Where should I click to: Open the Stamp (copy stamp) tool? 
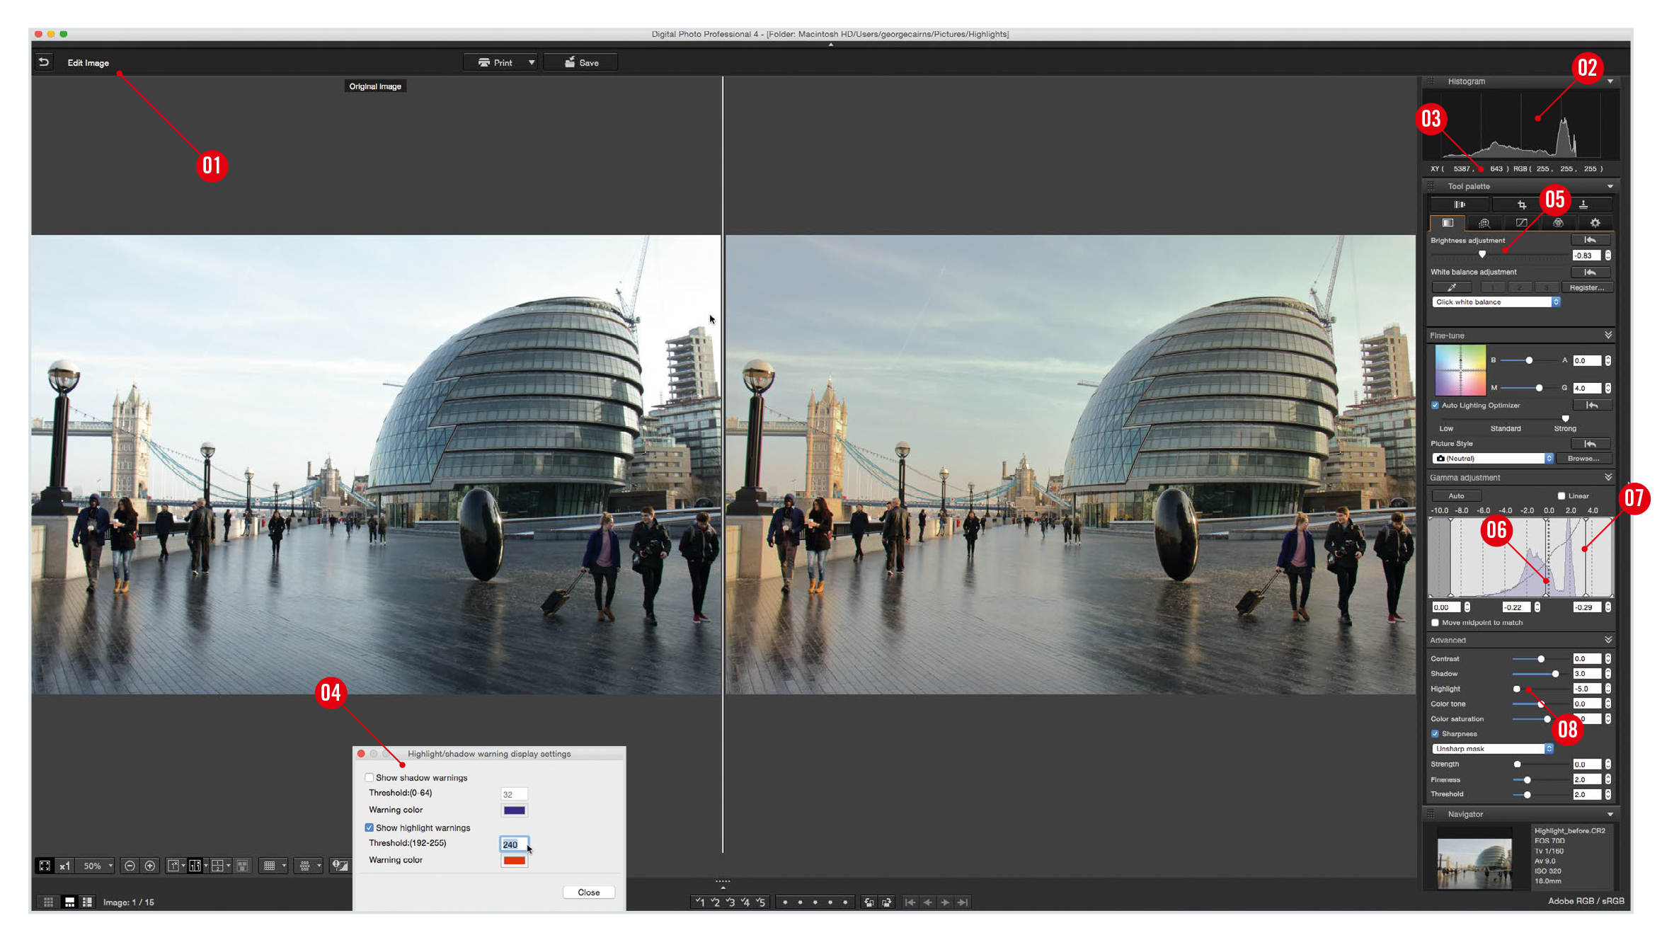1584,205
